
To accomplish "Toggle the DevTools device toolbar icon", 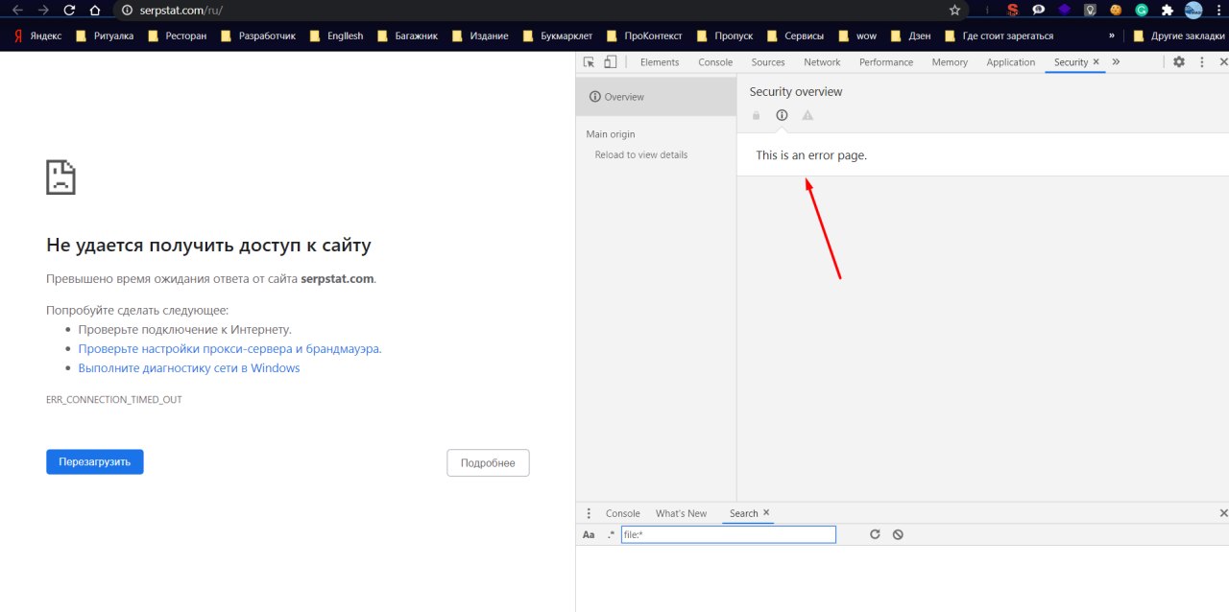I will tap(610, 62).
